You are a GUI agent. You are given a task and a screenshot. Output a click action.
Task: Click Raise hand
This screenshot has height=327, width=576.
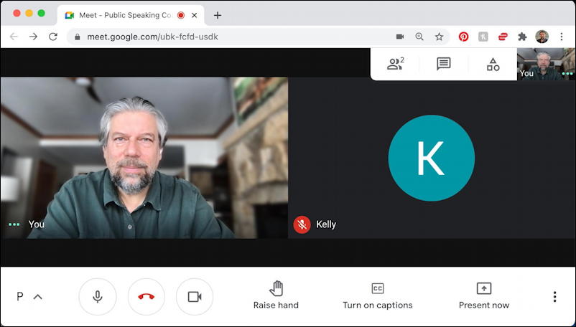coord(276,296)
